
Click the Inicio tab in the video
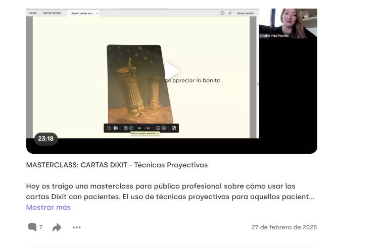click(33, 13)
